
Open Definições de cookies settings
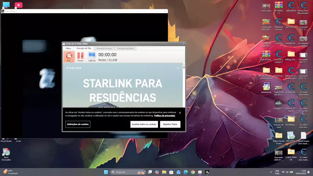78,124
